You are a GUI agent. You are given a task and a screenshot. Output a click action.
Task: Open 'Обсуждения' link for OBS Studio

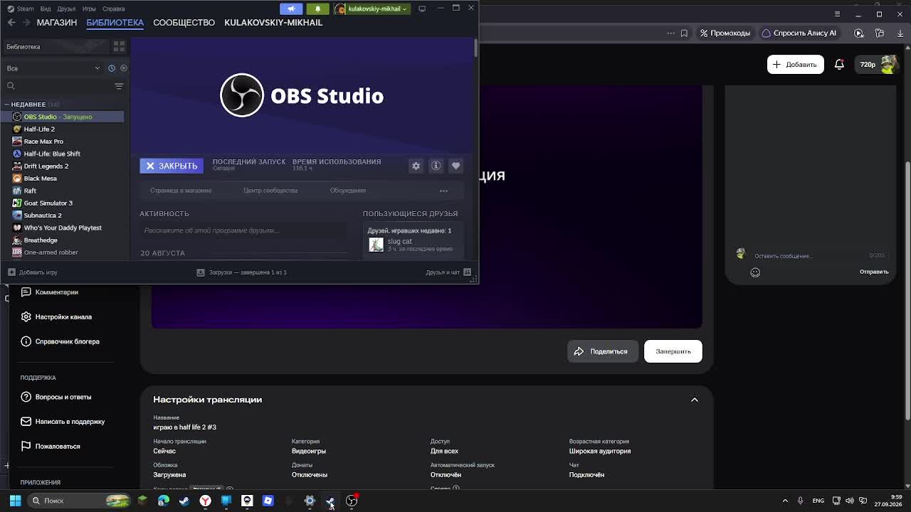click(x=348, y=191)
